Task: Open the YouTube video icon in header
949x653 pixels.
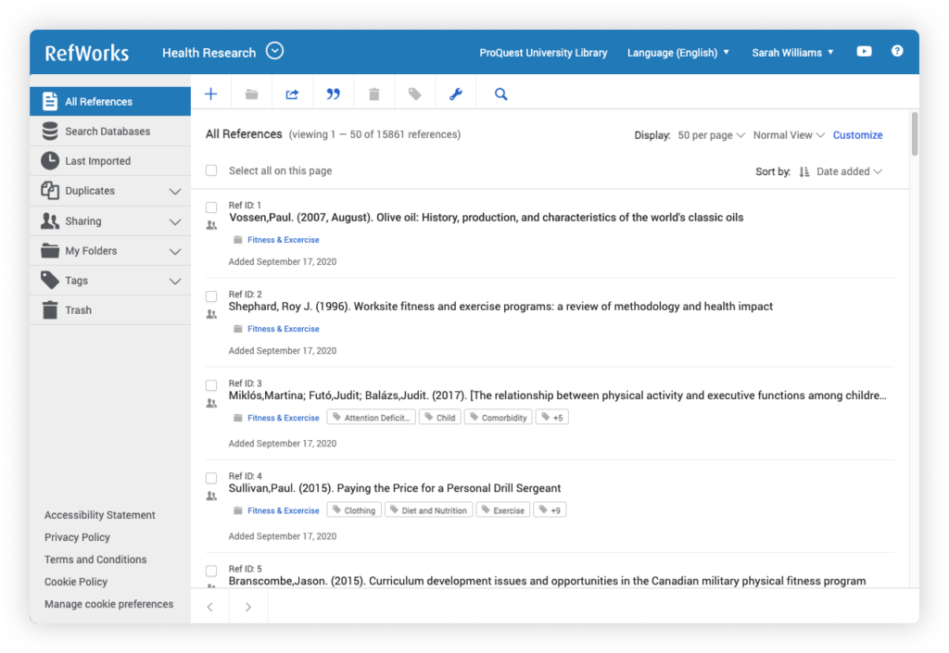Action: tap(864, 52)
